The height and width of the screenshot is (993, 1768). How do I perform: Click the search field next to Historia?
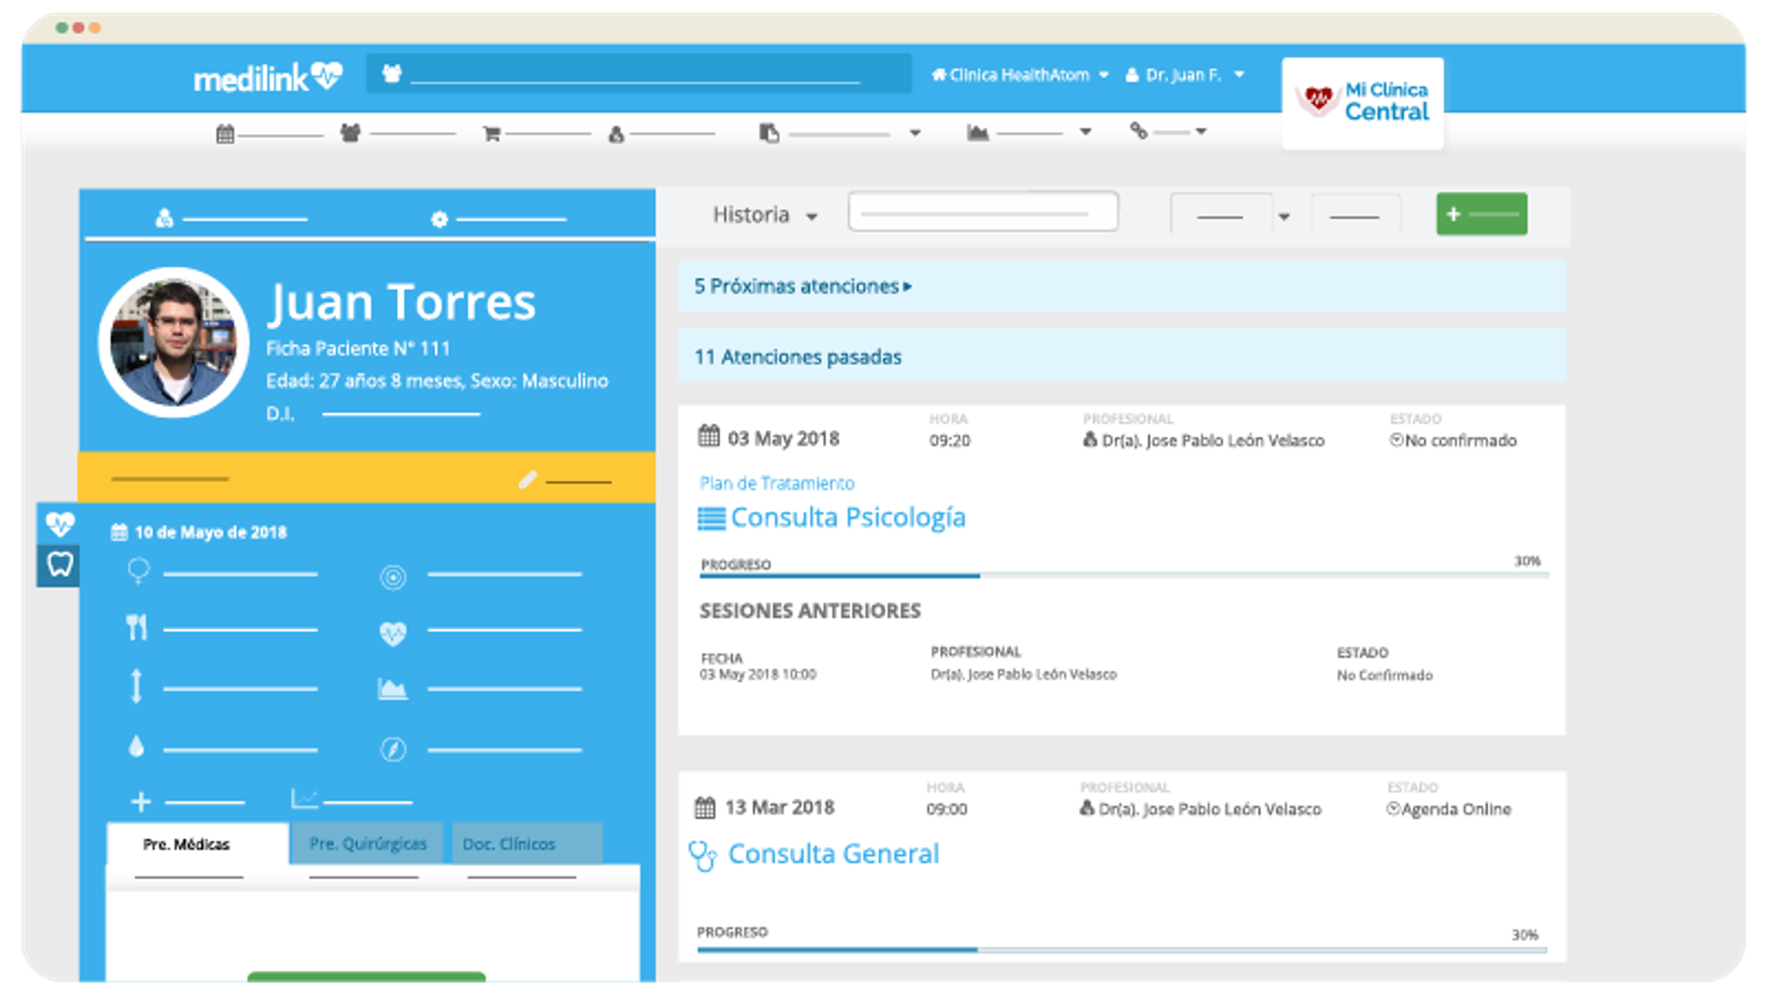click(983, 211)
